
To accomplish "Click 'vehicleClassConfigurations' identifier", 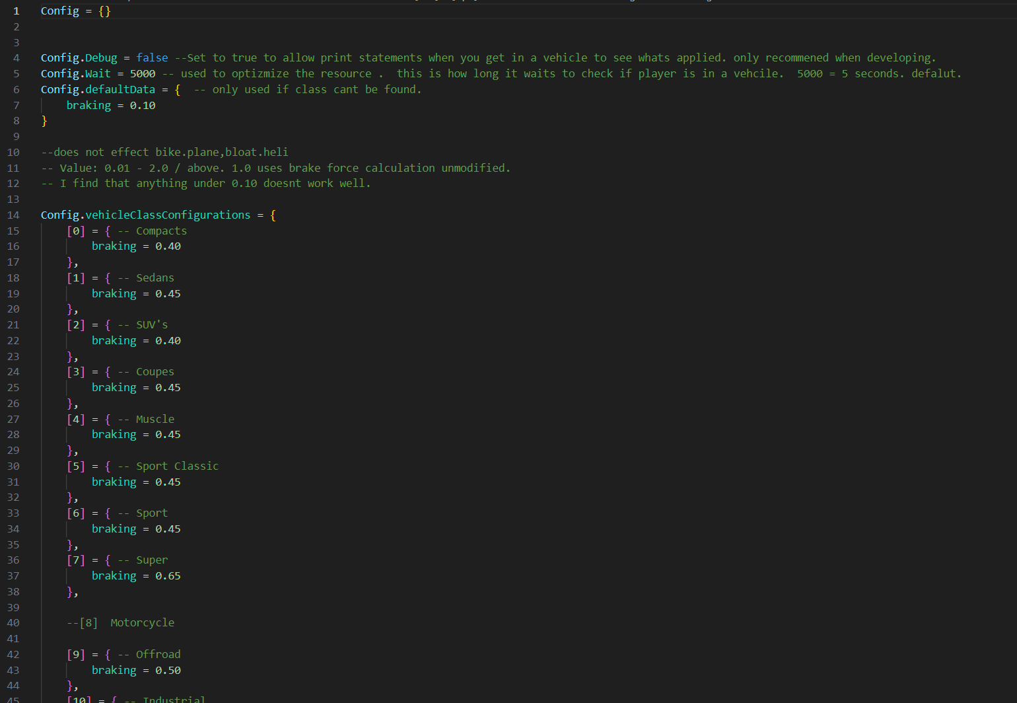I will tap(168, 215).
